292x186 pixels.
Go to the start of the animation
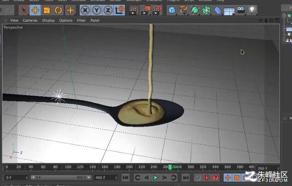(126, 178)
